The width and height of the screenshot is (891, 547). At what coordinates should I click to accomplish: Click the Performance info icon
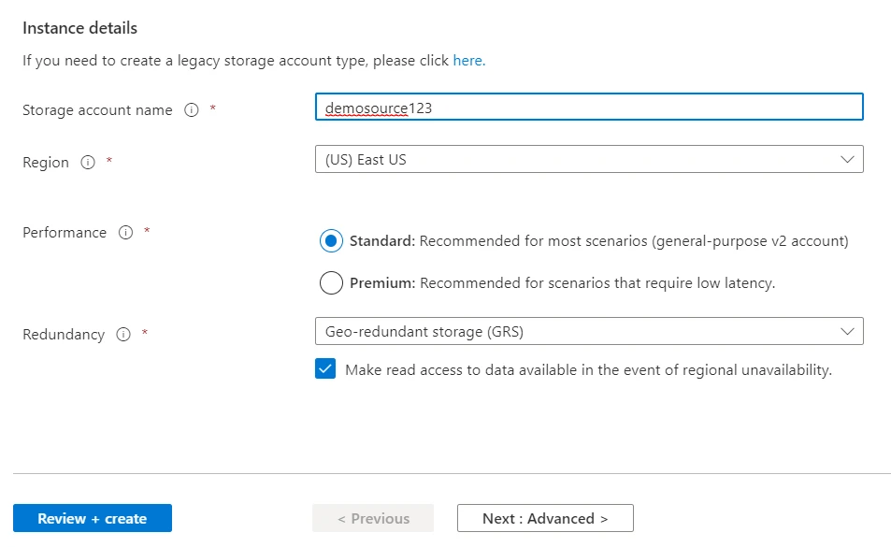pyautogui.click(x=126, y=233)
